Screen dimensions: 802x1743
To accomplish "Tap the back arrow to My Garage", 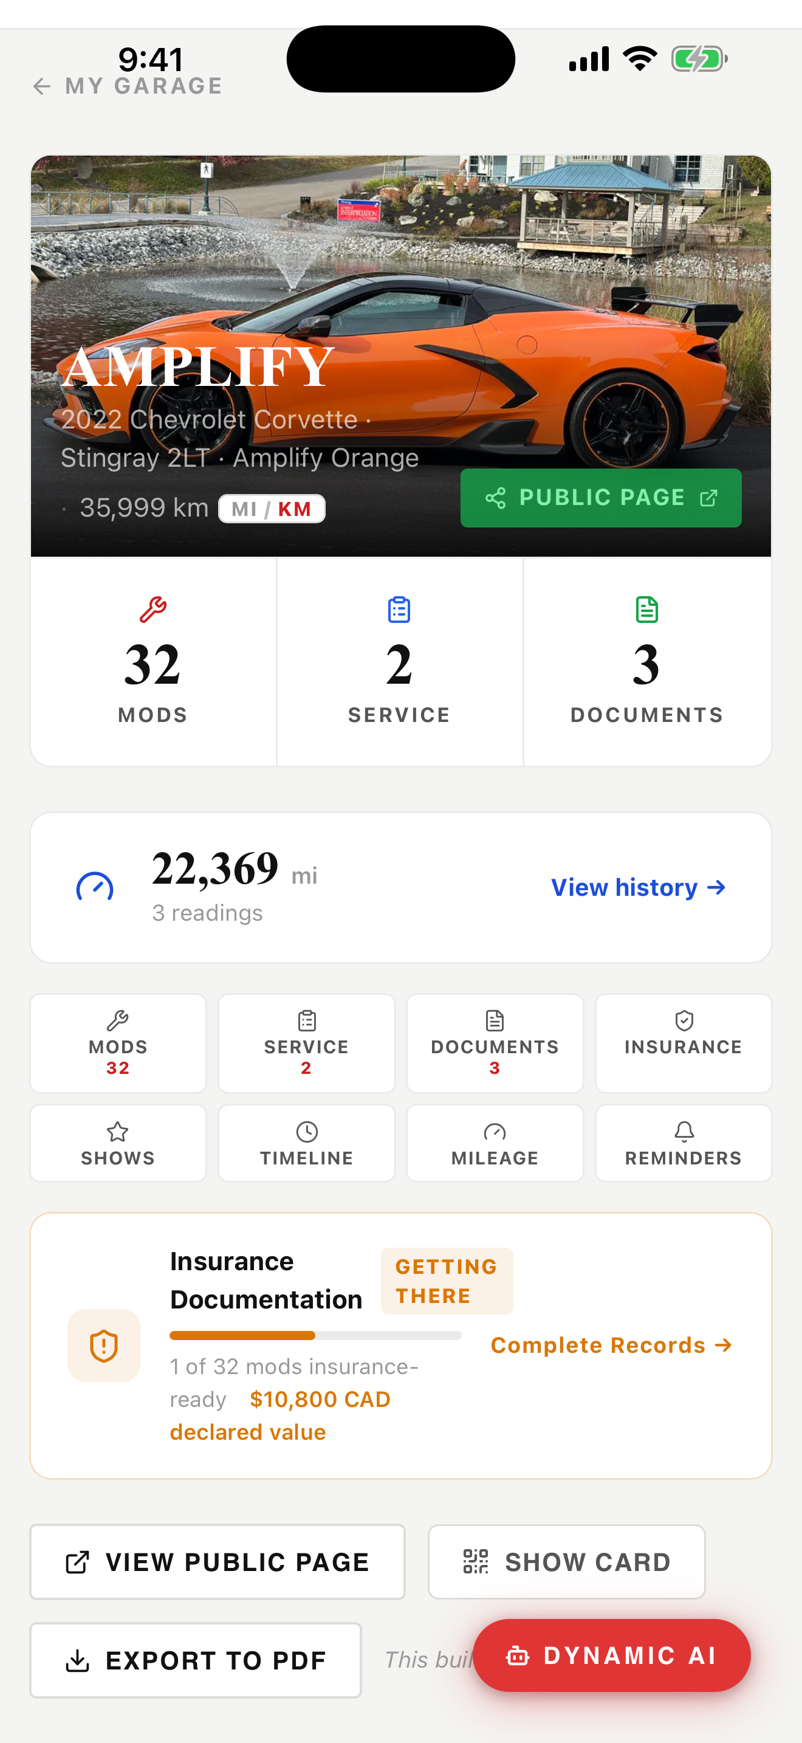I will [42, 86].
